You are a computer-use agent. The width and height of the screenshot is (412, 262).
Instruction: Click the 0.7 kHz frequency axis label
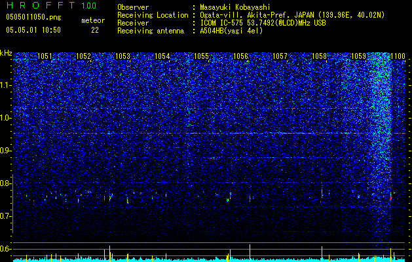(5, 216)
